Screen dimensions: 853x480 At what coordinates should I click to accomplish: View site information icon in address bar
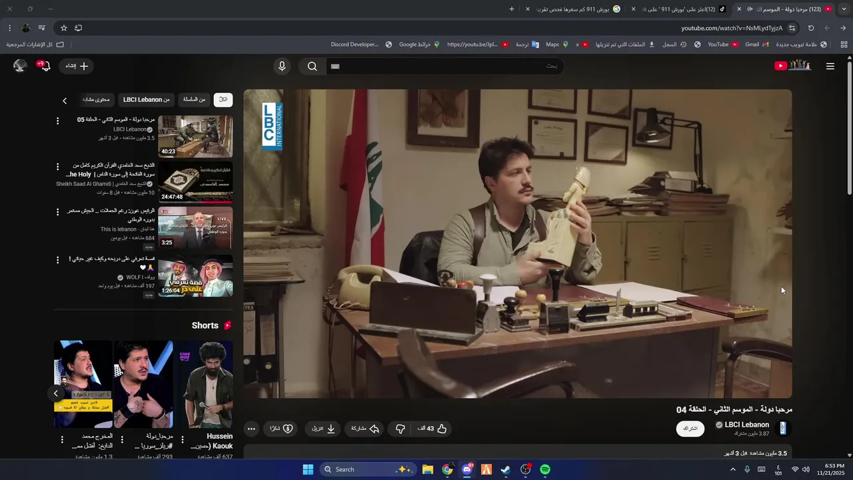click(x=792, y=28)
